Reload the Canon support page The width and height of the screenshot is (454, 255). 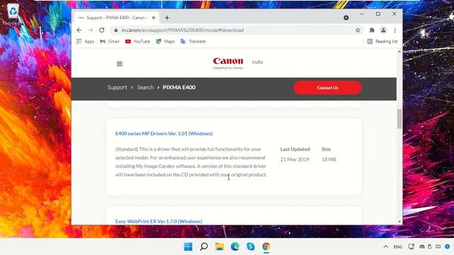[101, 30]
